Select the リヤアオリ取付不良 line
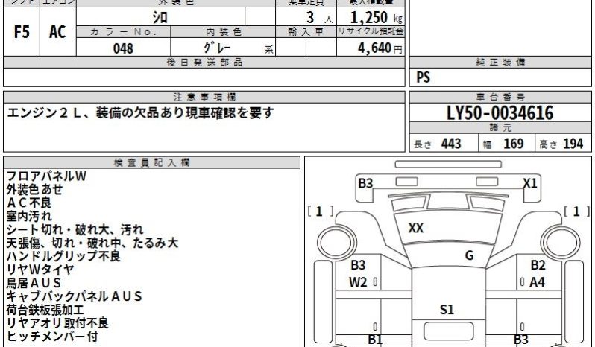This screenshot has height=347, width=595. click(57, 323)
